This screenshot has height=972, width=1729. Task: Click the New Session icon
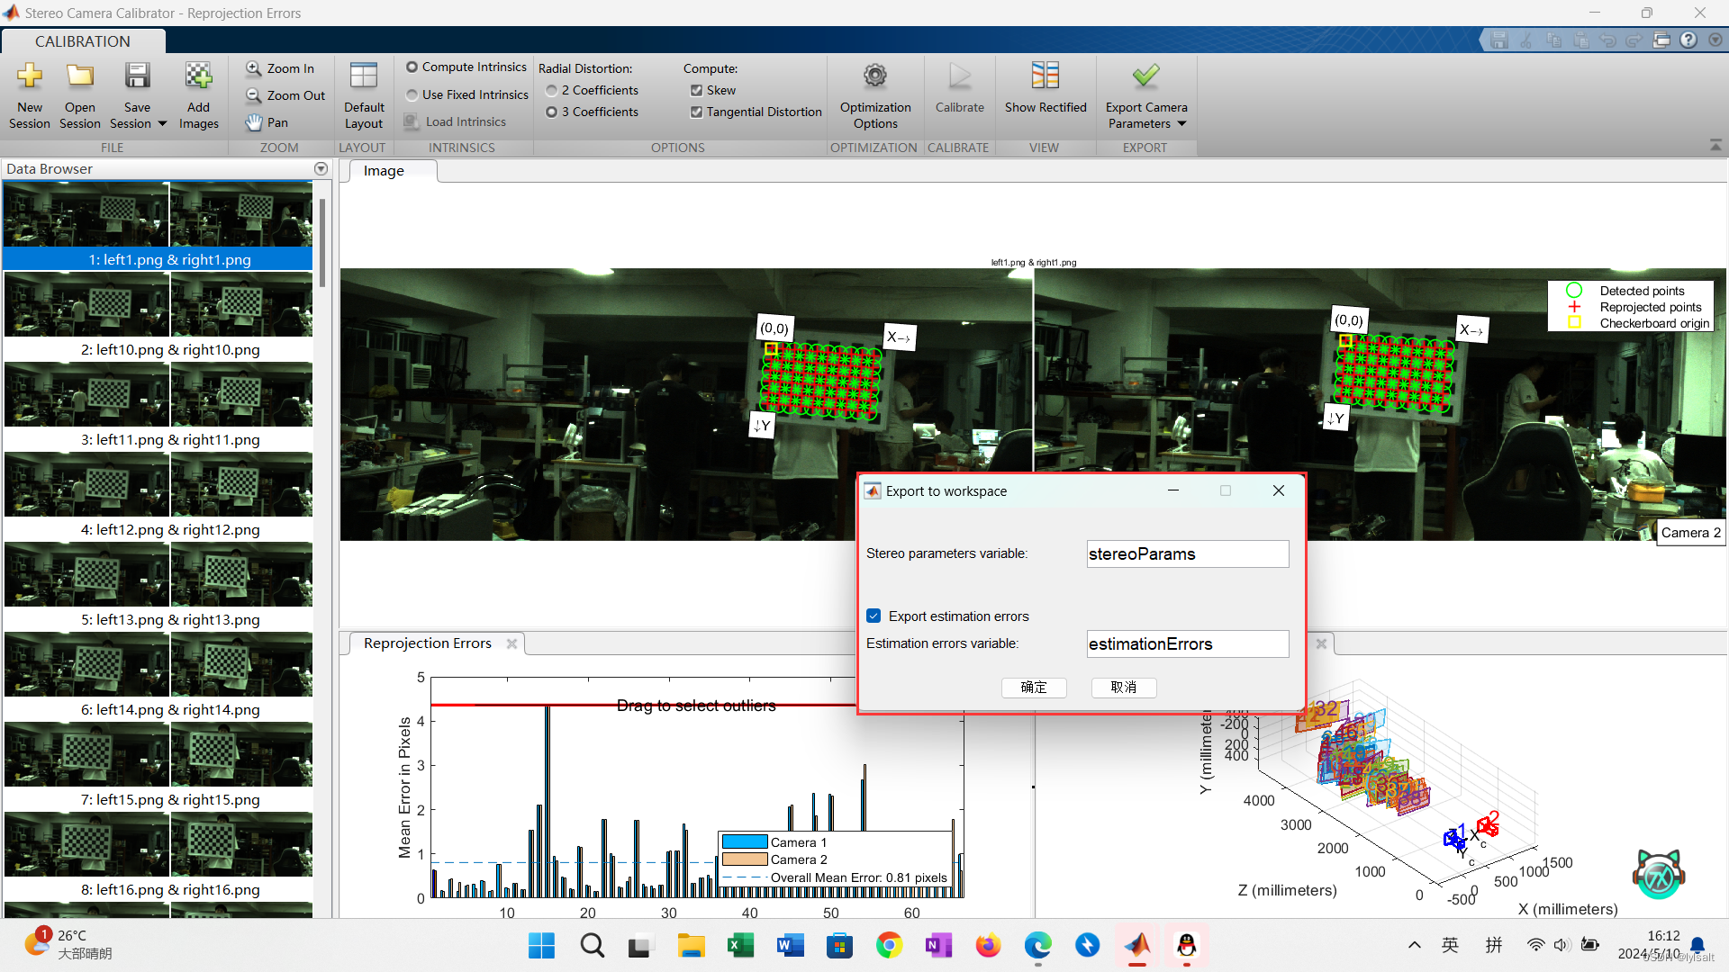coord(30,77)
